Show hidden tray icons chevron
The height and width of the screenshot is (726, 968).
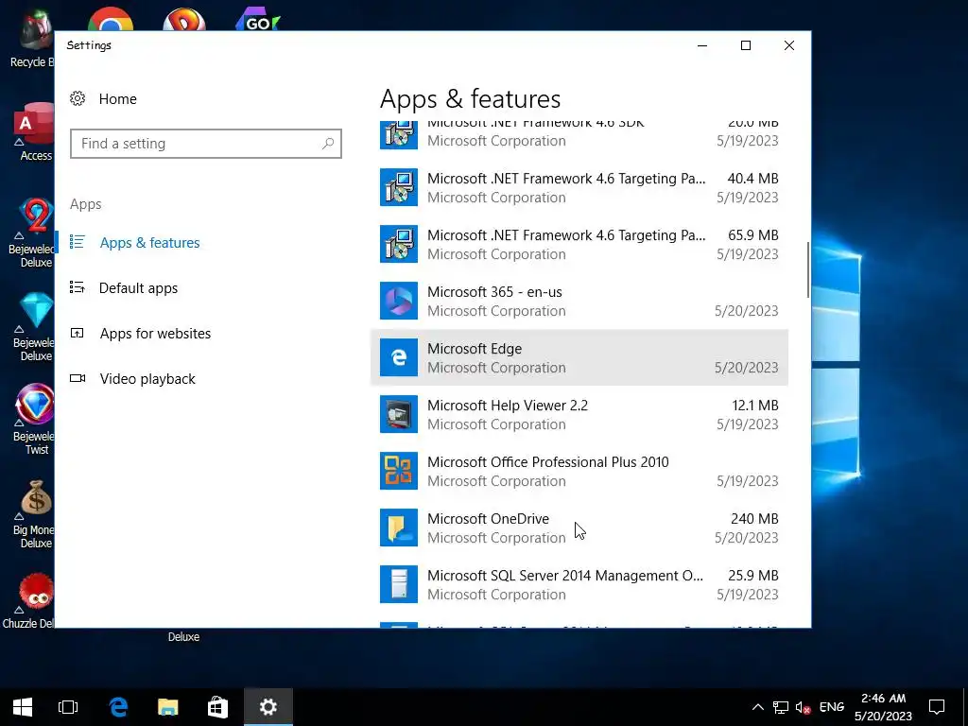tap(757, 707)
